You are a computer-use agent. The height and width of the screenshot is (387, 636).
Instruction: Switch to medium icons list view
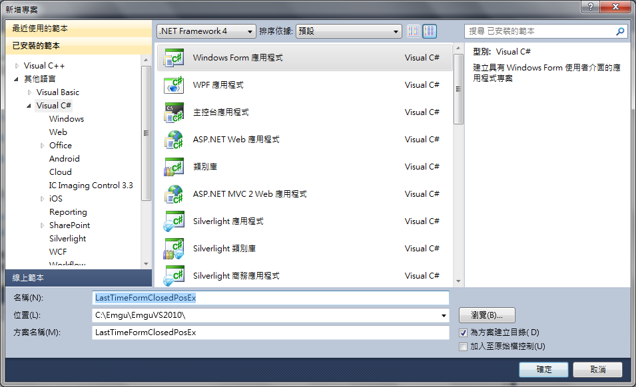pos(430,31)
